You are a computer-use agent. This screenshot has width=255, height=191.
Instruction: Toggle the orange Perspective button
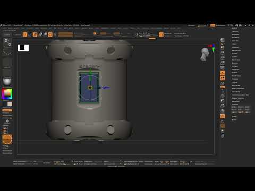point(223,73)
